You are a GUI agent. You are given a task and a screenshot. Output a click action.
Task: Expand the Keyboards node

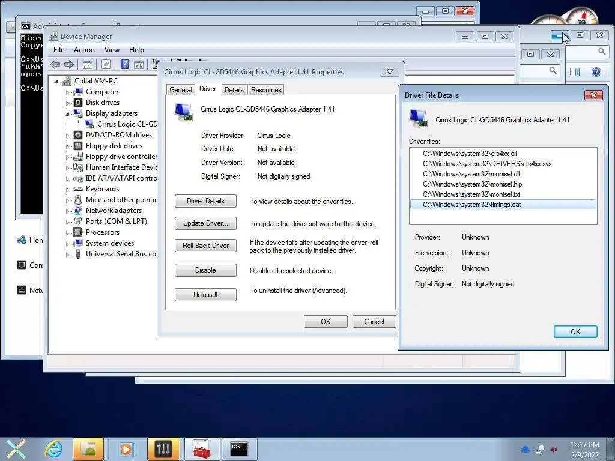point(67,190)
